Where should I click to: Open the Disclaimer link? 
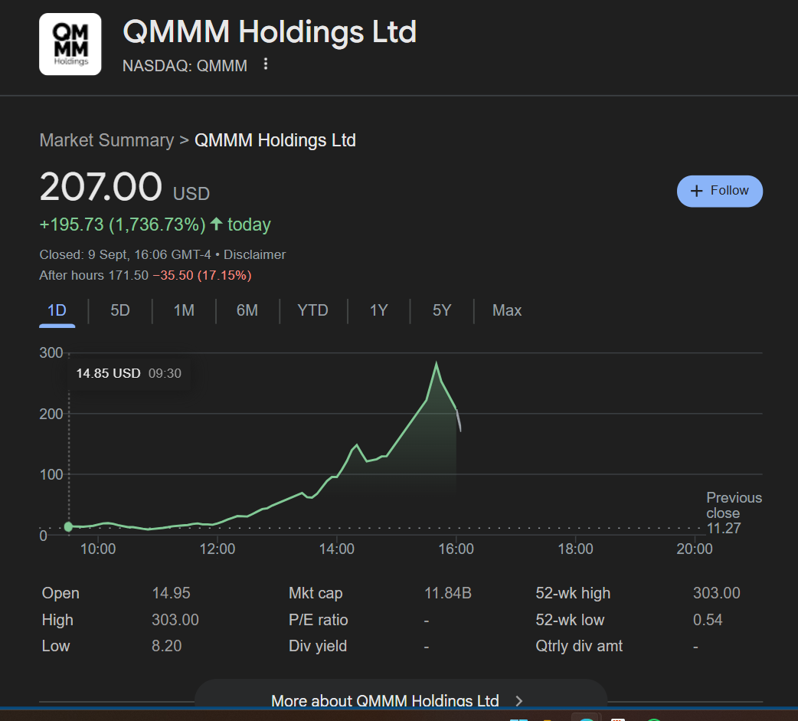coord(254,254)
